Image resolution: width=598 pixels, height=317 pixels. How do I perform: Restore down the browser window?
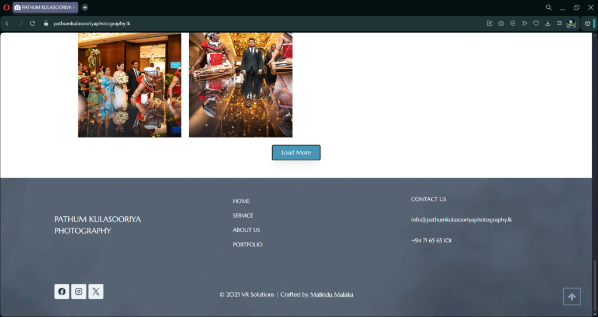coord(576,7)
